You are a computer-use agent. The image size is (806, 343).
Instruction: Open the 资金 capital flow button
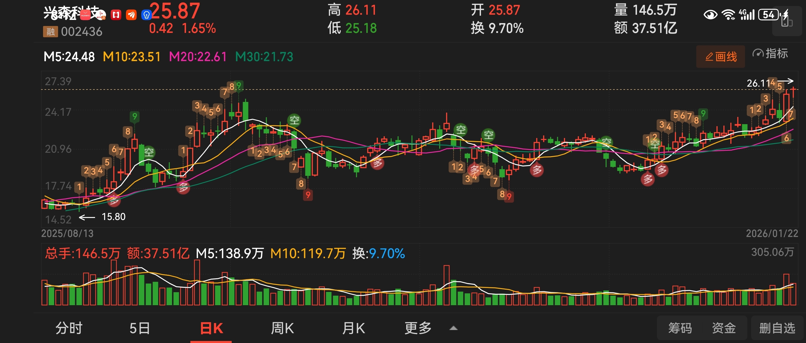click(724, 328)
